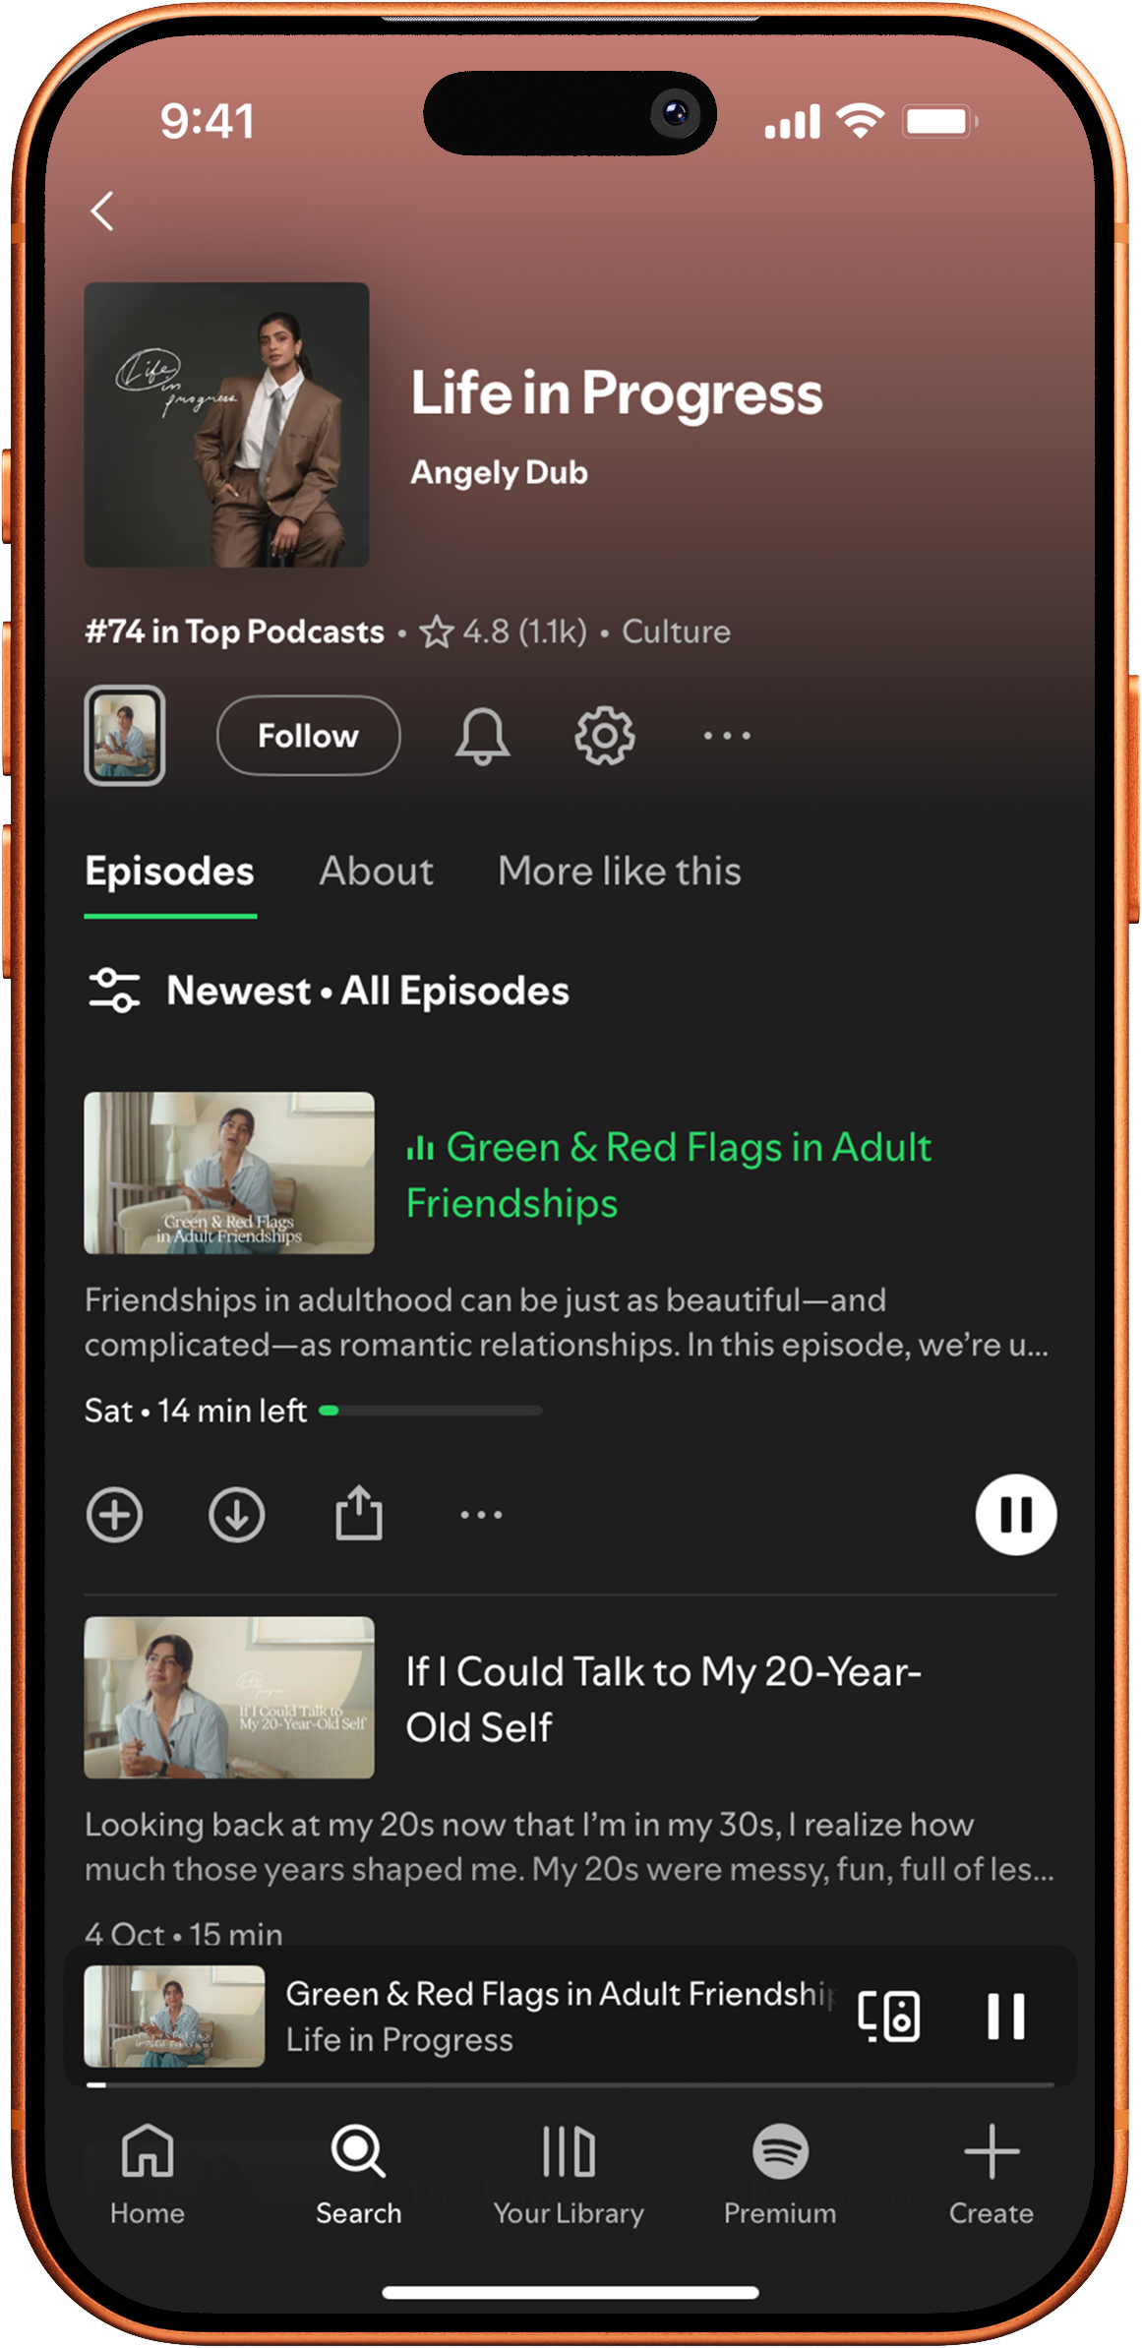Image resolution: width=1142 pixels, height=2348 pixels.
Task: Pause playback in the mini player
Action: [x=1006, y=2017]
